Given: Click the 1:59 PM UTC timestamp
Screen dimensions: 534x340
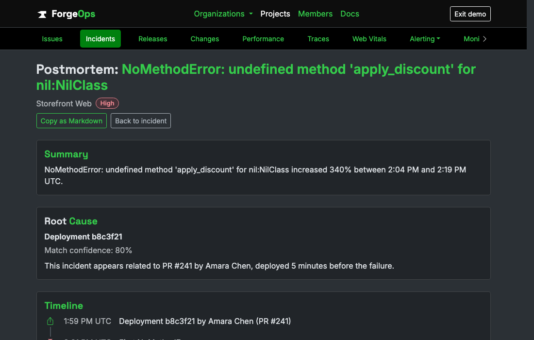Looking at the screenshot, I should click(87, 321).
